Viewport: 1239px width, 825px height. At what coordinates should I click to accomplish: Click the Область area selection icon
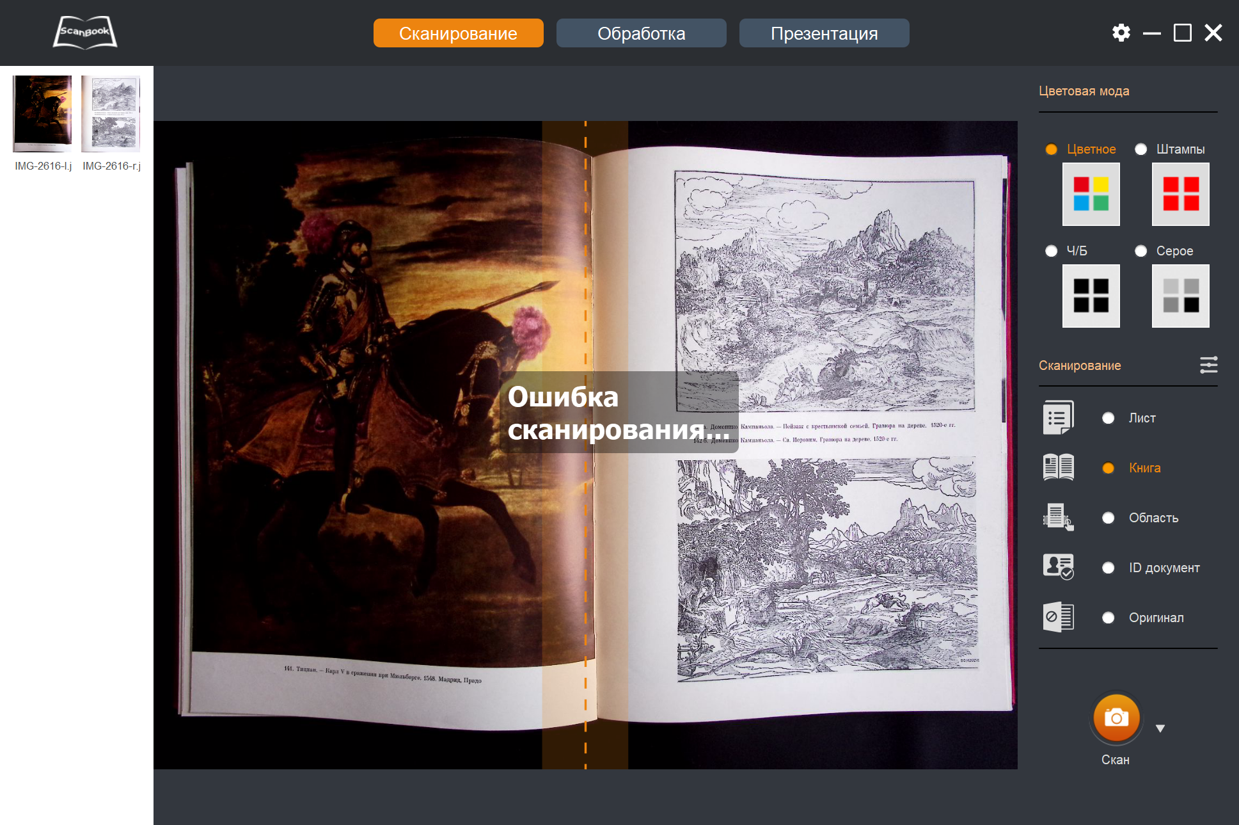pyautogui.click(x=1058, y=517)
